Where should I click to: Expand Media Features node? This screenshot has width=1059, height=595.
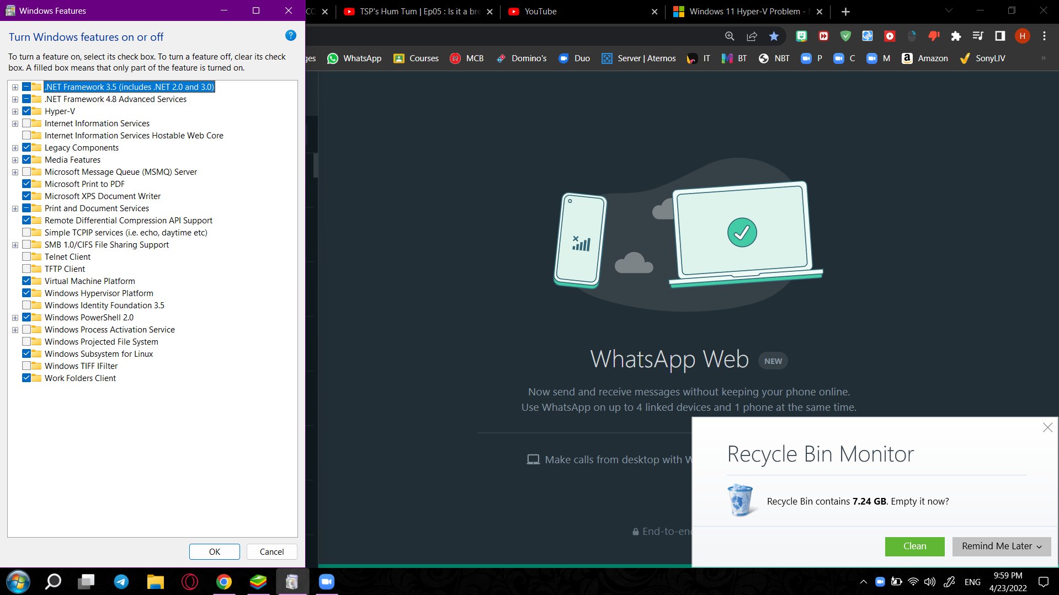(15, 160)
